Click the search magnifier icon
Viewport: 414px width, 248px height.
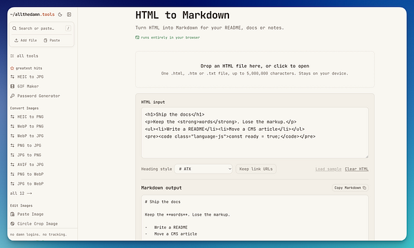pyautogui.click(x=14, y=28)
